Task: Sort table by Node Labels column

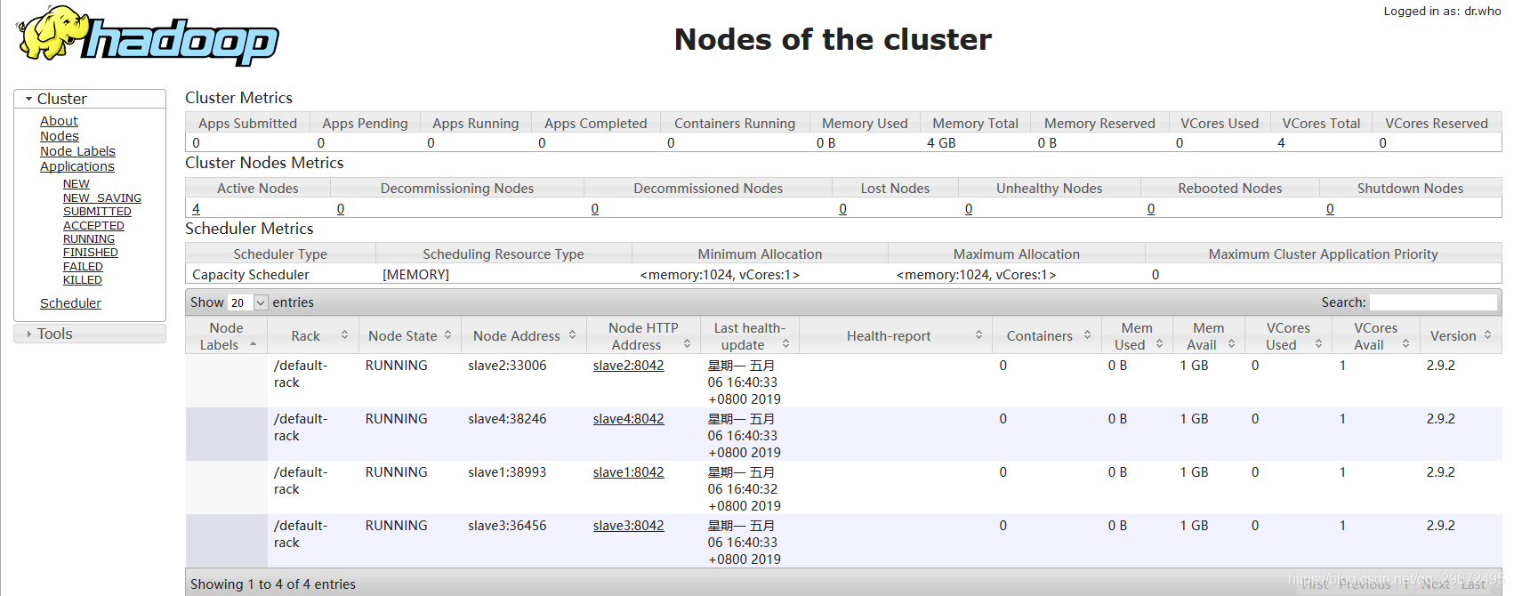Action: (226, 336)
